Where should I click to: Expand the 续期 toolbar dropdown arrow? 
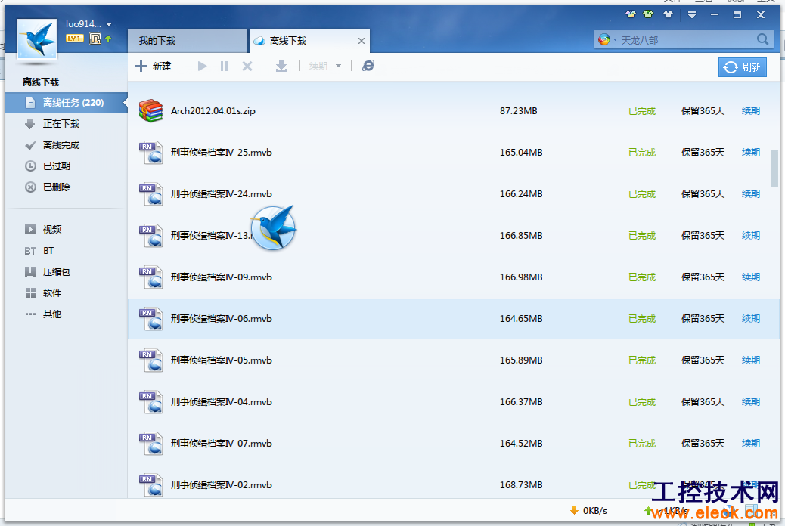[339, 66]
